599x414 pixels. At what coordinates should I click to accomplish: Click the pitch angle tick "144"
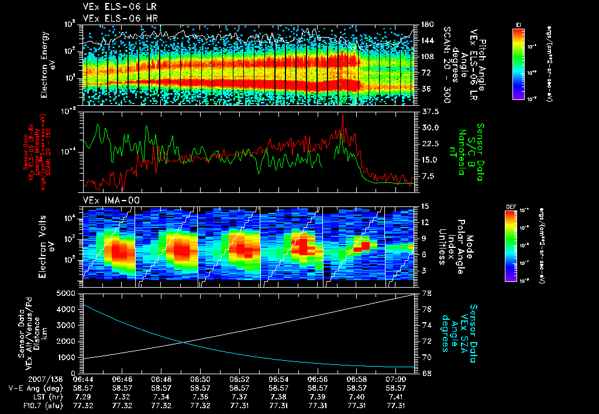427,40
